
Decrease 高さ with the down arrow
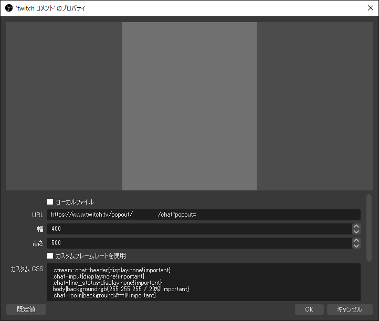point(356,246)
